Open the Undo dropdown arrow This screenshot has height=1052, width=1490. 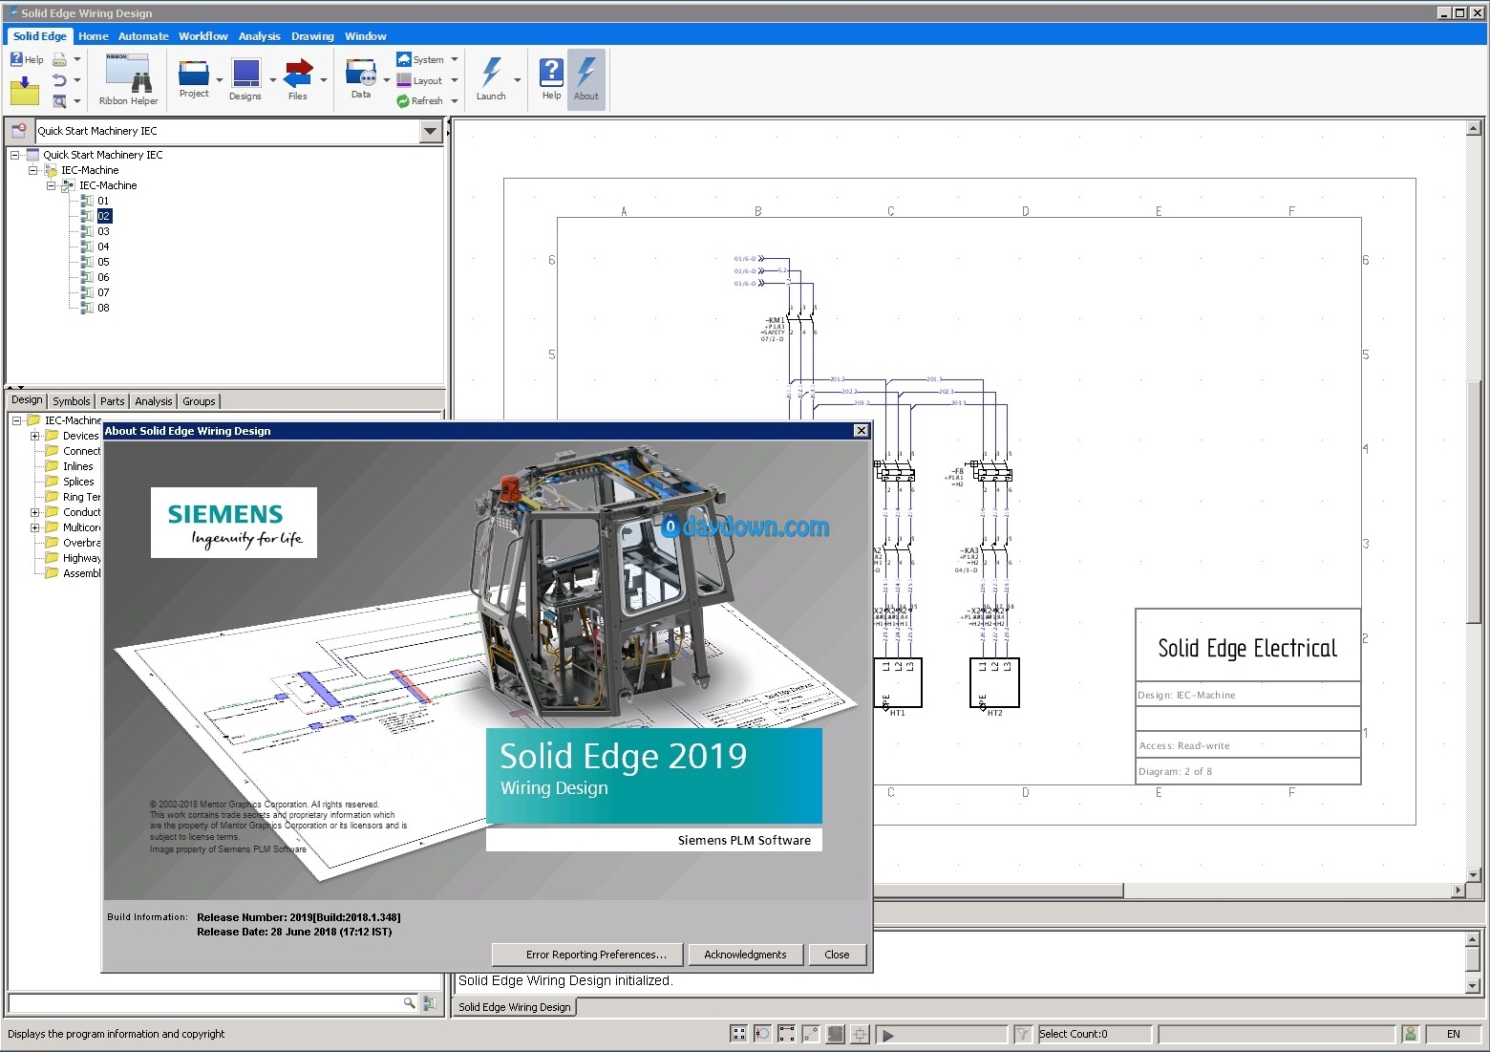[77, 80]
